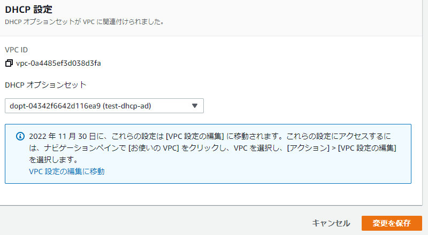Copy the VPC ID with the copy icon
The height and width of the screenshot is (235, 428).
(9, 64)
